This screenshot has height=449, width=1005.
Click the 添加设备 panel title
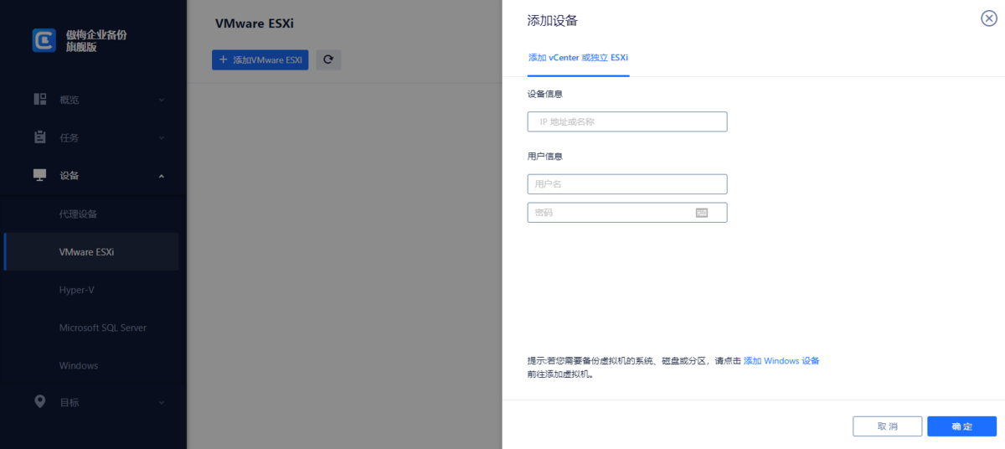[x=552, y=20]
